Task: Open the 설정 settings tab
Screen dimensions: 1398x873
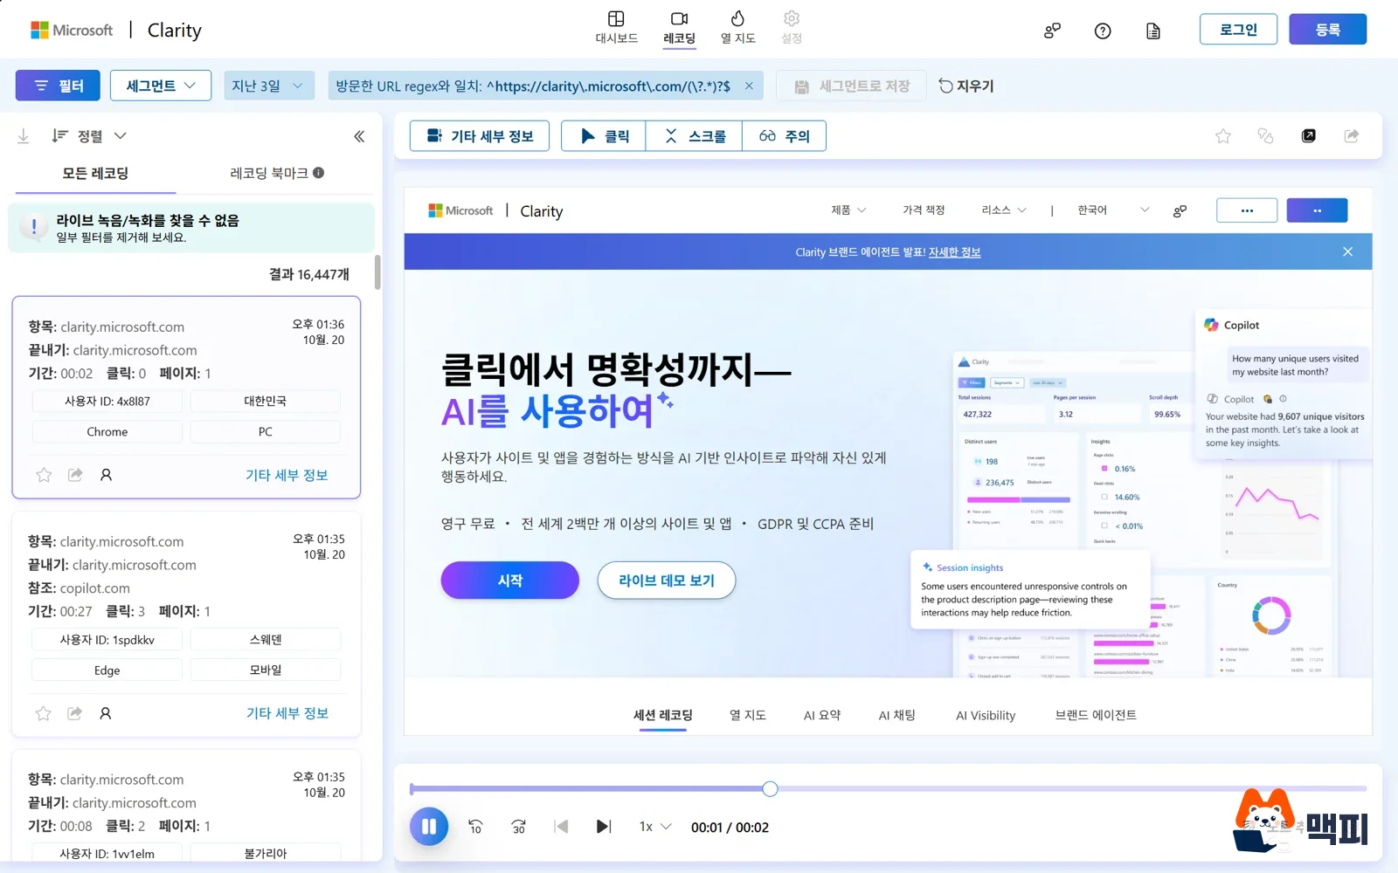Action: coord(792,28)
